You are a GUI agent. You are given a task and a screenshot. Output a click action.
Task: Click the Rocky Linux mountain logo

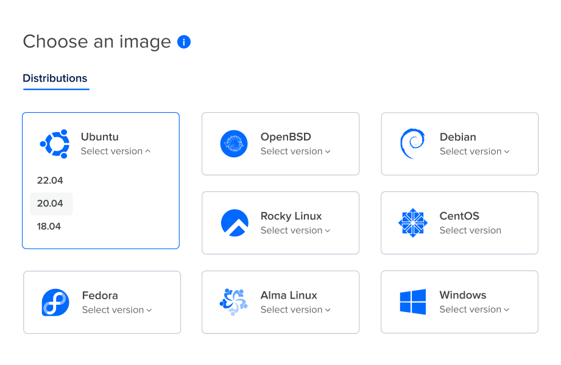[x=235, y=223]
